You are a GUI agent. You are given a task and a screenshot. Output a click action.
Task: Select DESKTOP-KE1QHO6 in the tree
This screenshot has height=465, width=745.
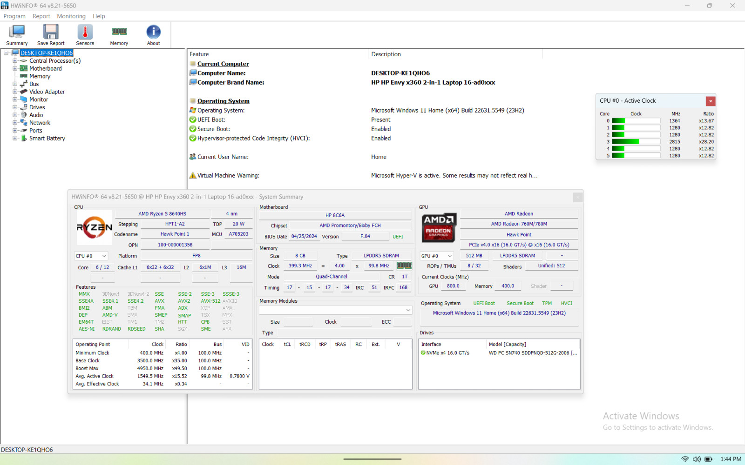[47, 53]
